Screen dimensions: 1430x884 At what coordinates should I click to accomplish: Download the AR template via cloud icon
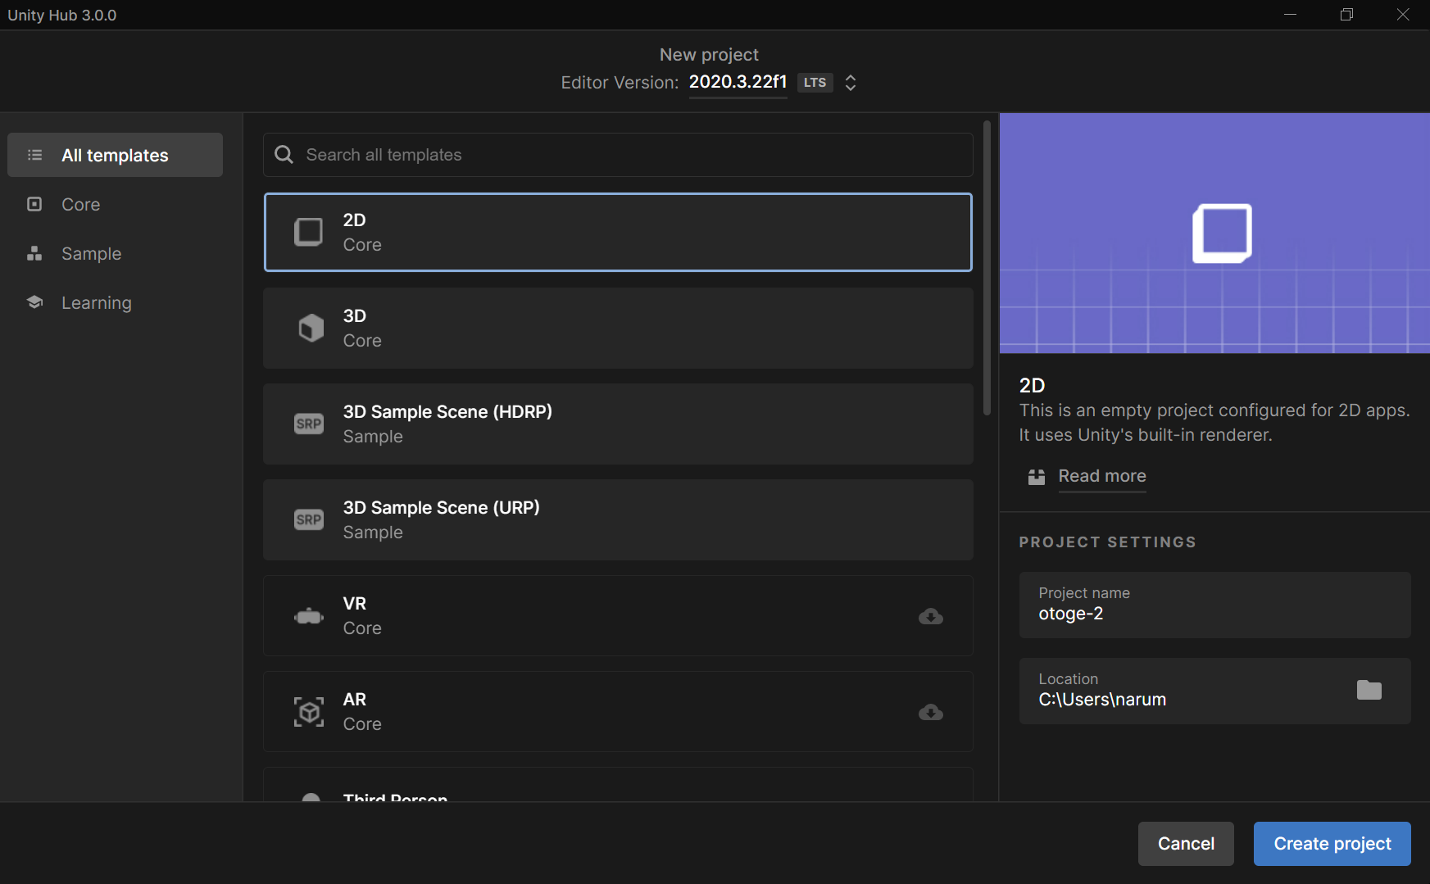(x=931, y=712)
